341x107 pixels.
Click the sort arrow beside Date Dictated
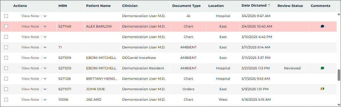269,6
